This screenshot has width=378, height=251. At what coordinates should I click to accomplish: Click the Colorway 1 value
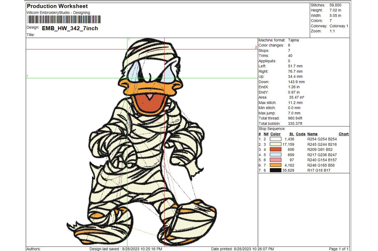pos(339,26)
